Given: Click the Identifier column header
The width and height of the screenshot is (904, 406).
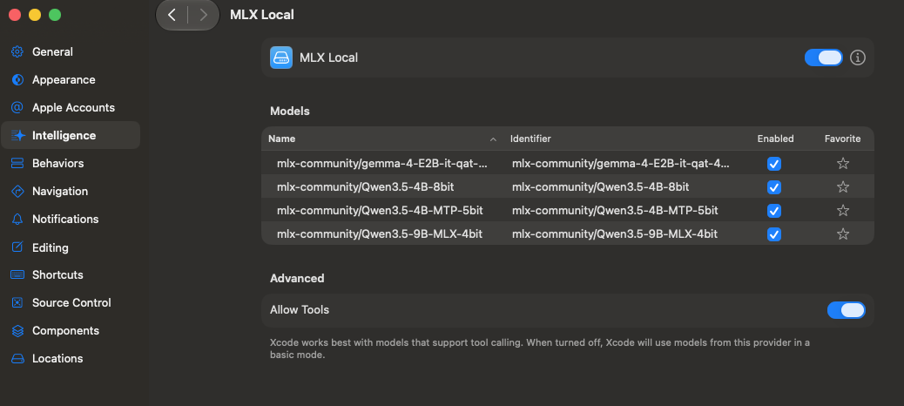Looking at the screenshot, I should tap(530, 139).
